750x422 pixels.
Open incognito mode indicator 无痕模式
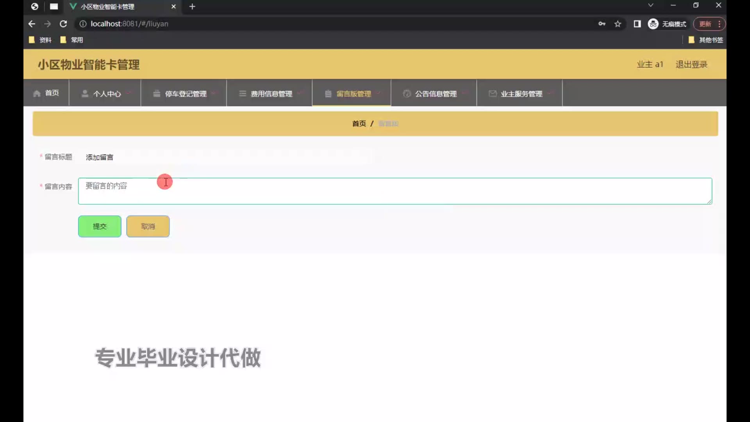667,24
